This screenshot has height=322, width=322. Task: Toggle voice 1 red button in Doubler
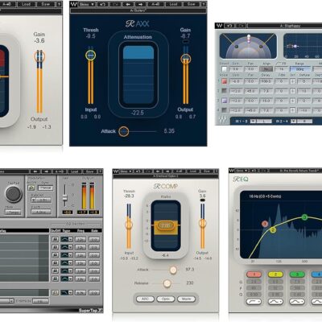(x=225, y=81)
